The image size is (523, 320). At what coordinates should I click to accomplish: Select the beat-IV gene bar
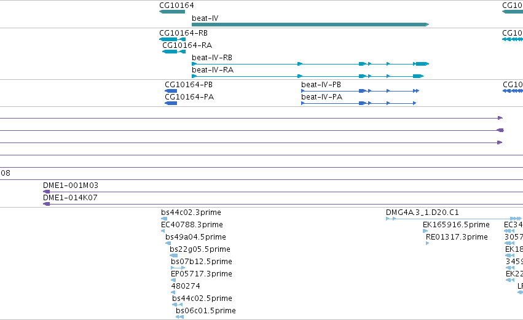(x=310, y=25)
